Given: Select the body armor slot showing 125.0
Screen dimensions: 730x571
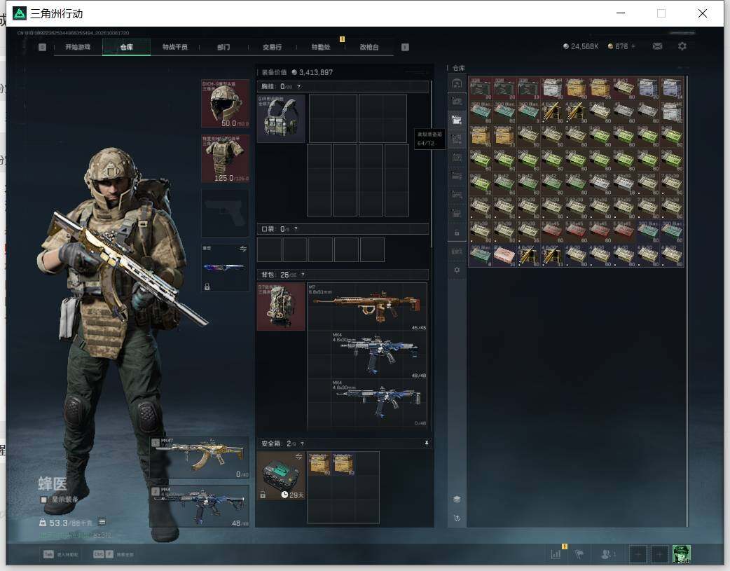Looking at the screenshot, I should (x=225, y=158).
